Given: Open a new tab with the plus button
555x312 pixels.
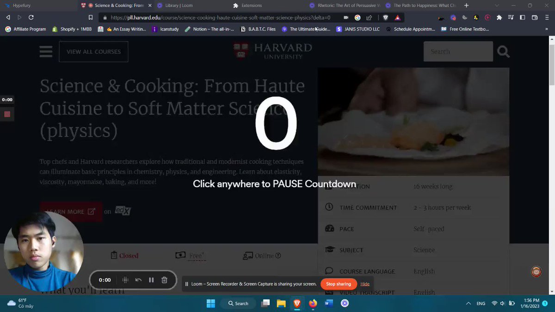Looking at the screenshot, I should point(466,6).
